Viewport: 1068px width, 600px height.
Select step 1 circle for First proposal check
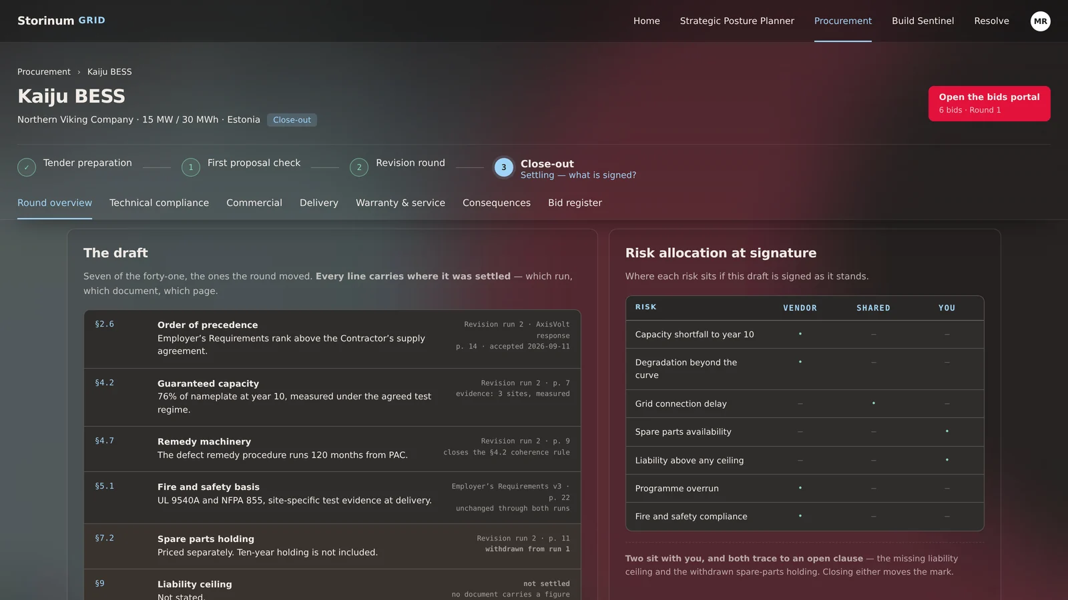click(x=191, y=167)
